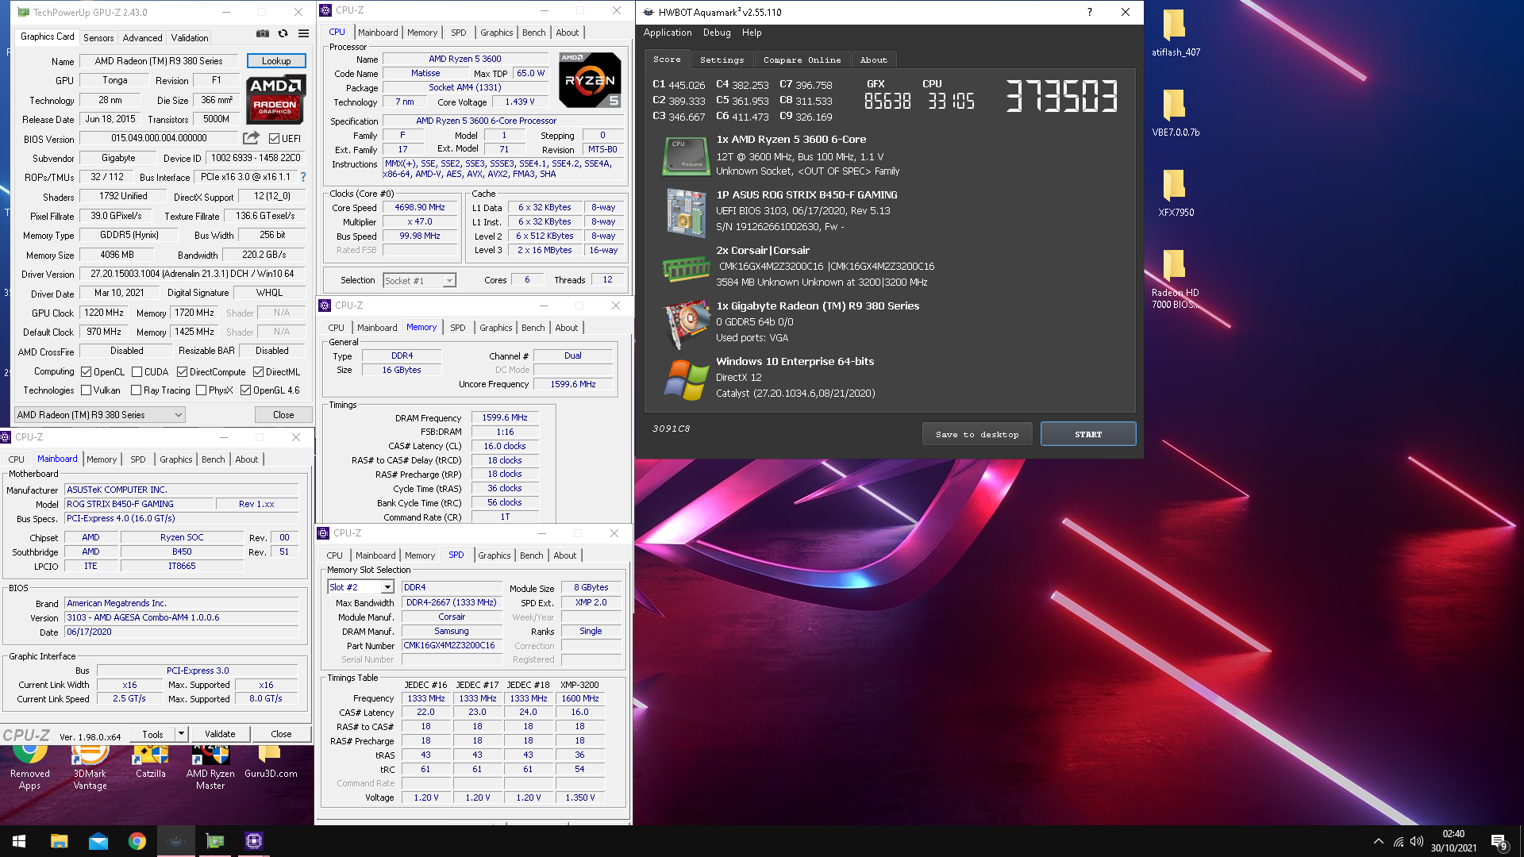Switch to the Sensors tab in GPU-Z

click(x=98, y=37)
